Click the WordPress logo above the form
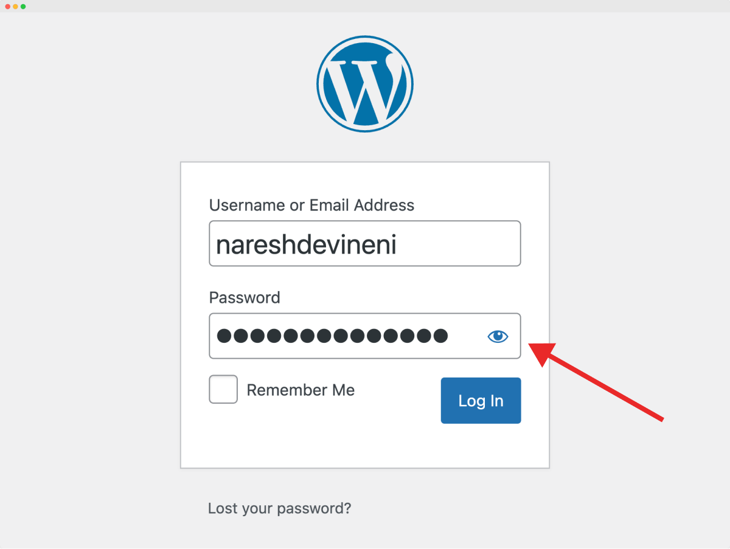730x549 pixels. tap(365, 83)
